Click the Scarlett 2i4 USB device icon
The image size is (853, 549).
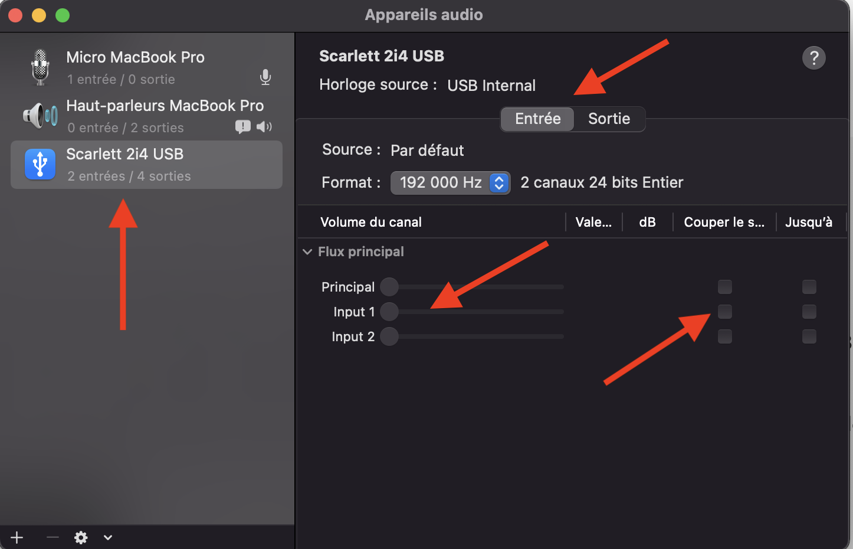coord(40,164)
